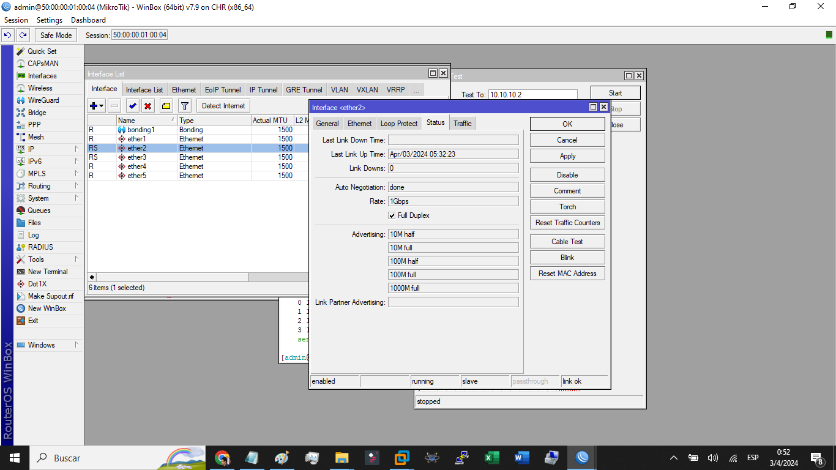The image size is (836, 470).
Task: Open Log sidebar entry
Action: point(33,235)
